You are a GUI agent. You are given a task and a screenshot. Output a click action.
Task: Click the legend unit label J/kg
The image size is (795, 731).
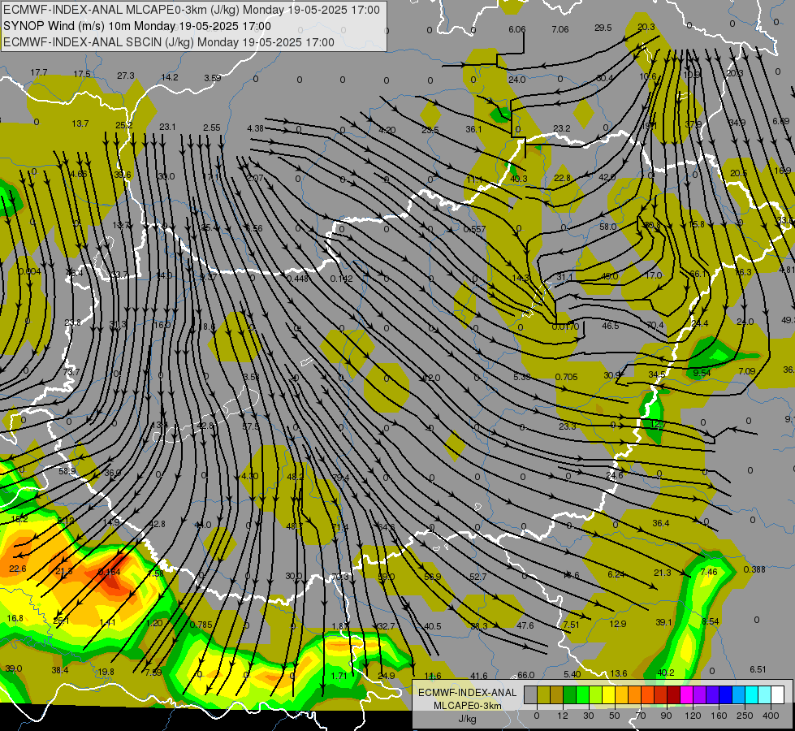pyautogui.click(x=468, y=719)
